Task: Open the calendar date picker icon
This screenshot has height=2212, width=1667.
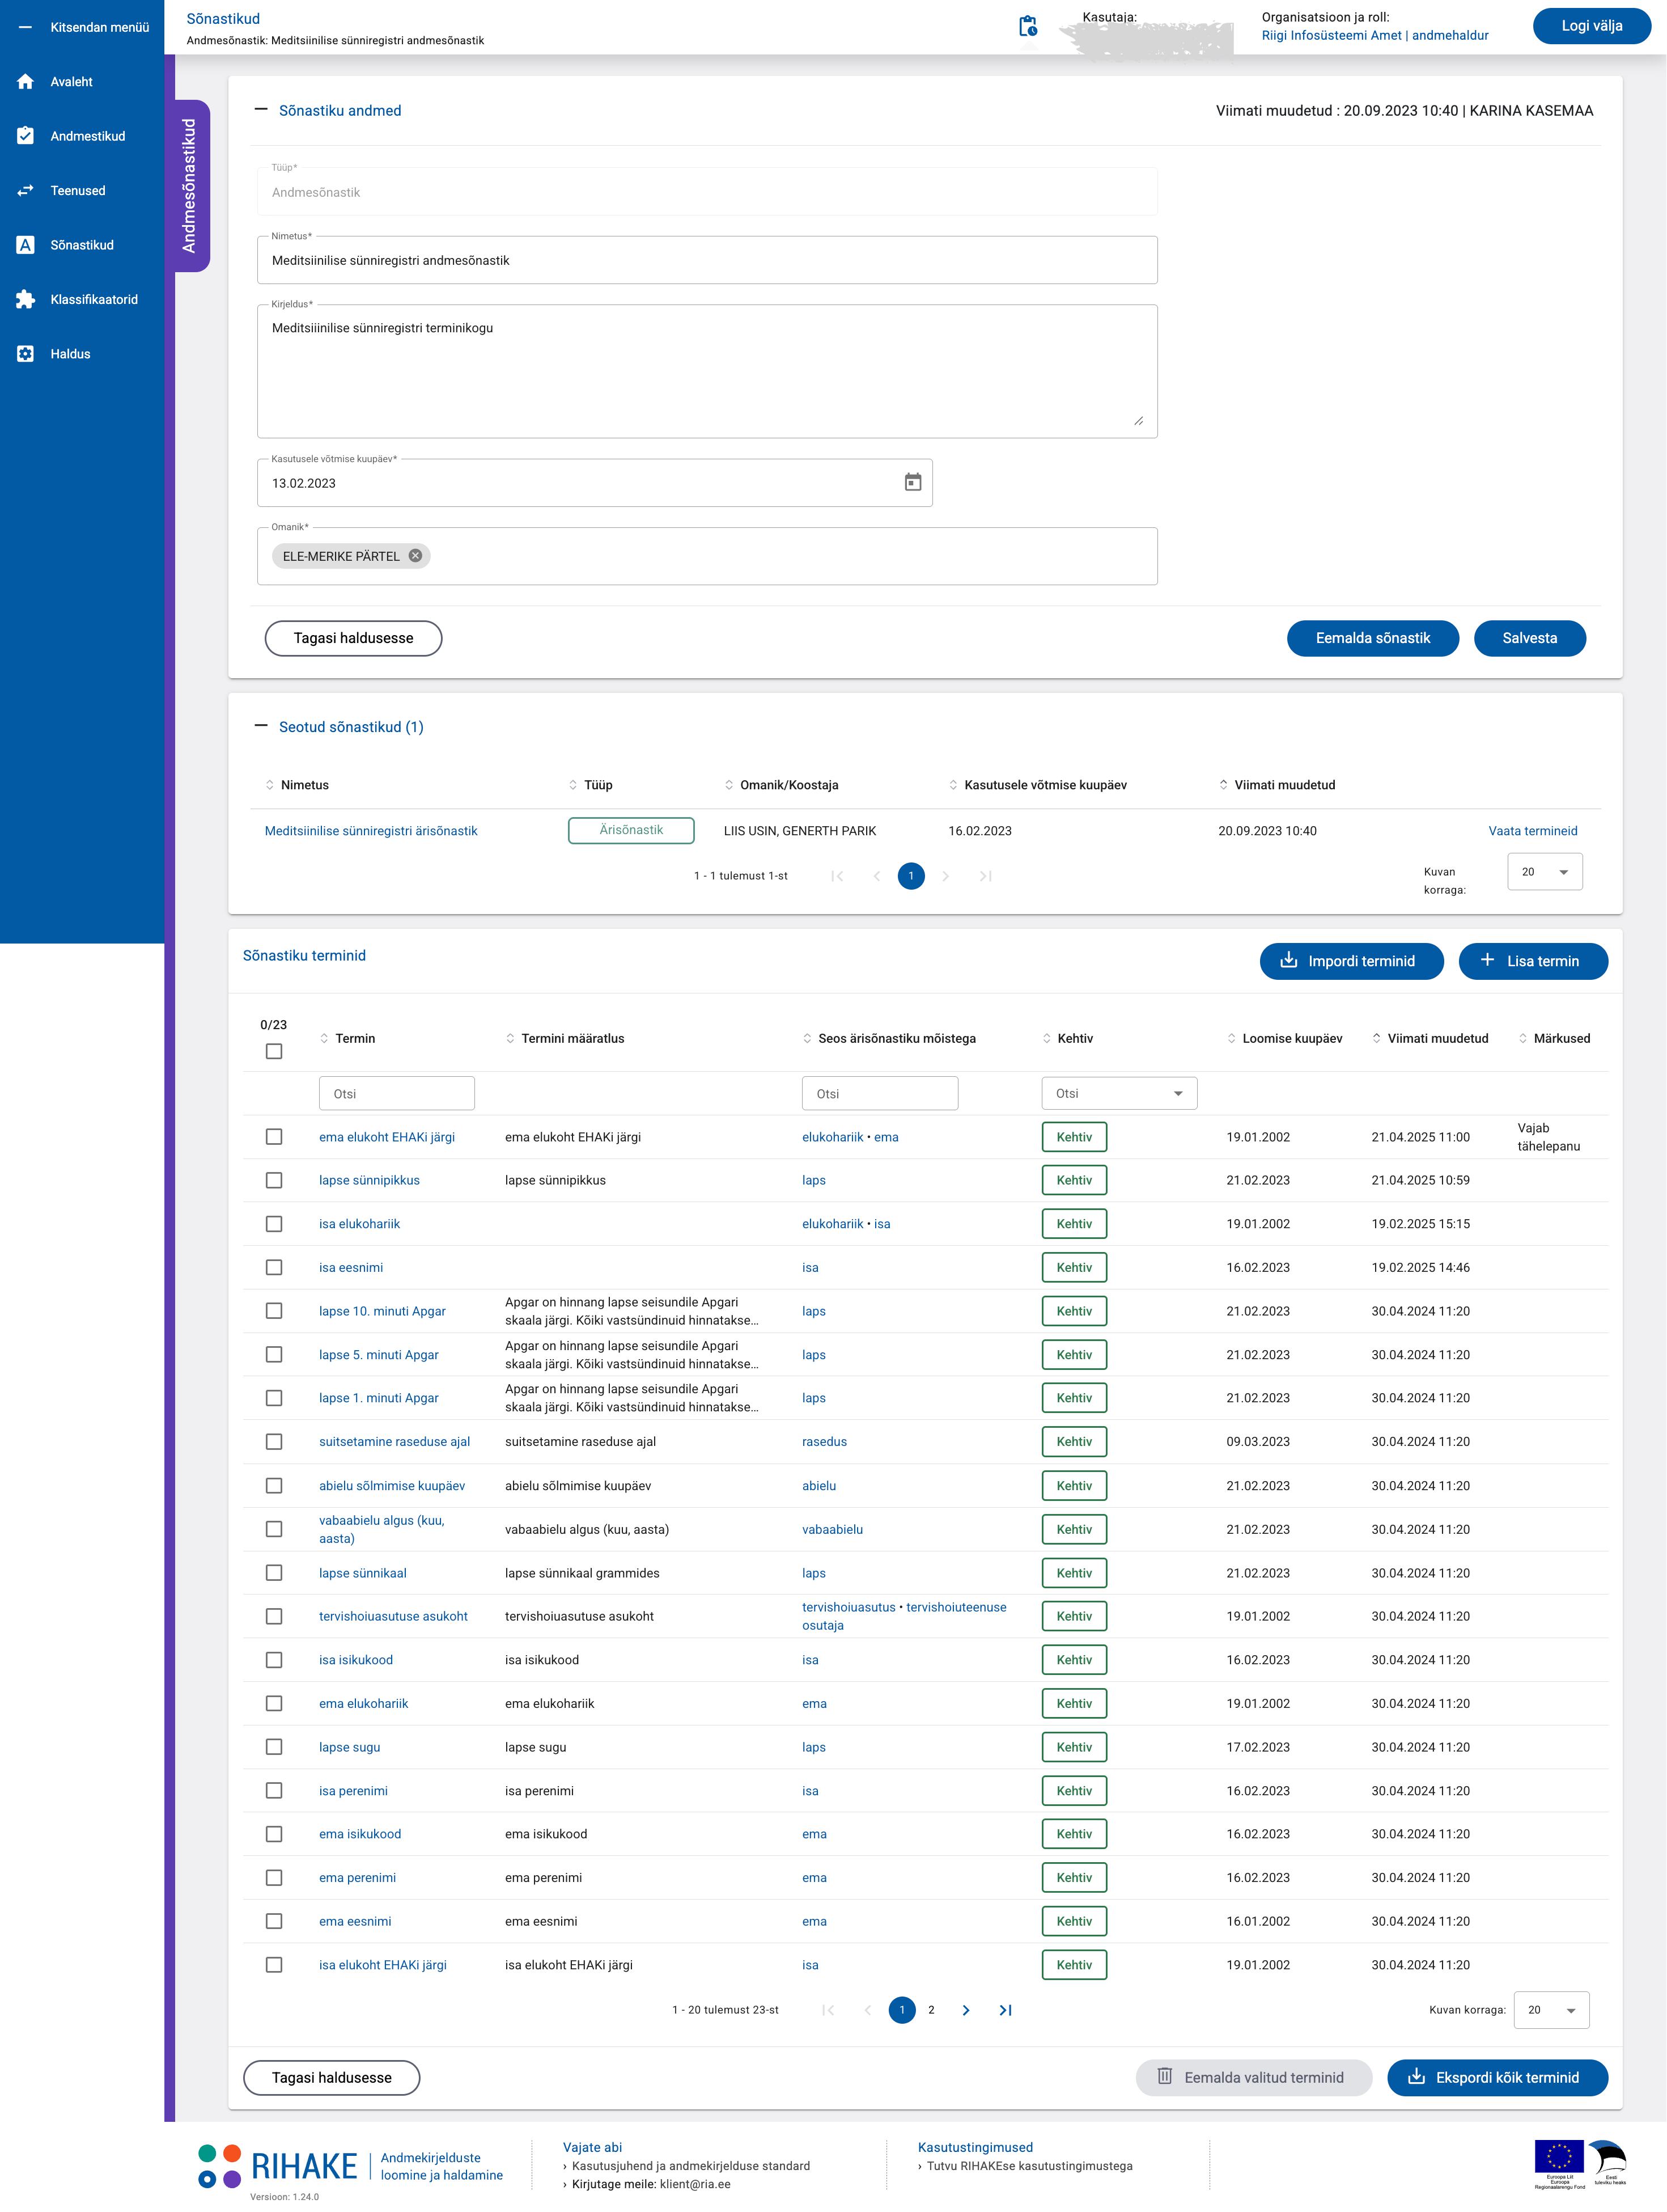Action: (x=913, y=483)
